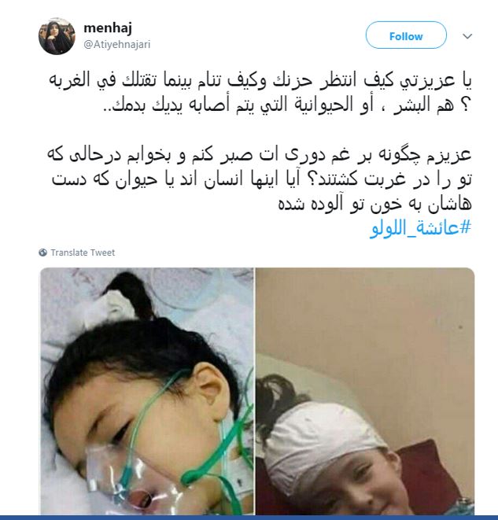Click the blue bar below the photos
This screenshot has height=520, width=498.
click(x=249, y=518)
